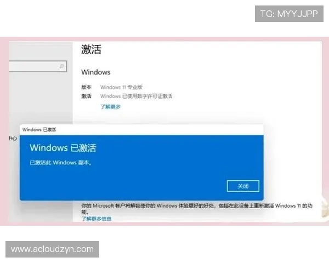The height and width of the screenshot is (263, 329).
Task: Click '已激活此 Windows 副本。' message text
Action: (60, 163)
